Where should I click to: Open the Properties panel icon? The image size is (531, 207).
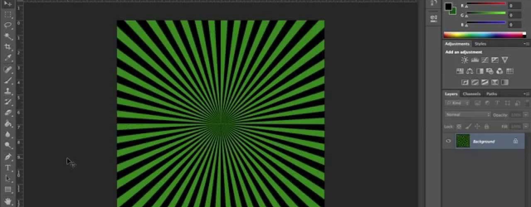click(x=434, y=18)
